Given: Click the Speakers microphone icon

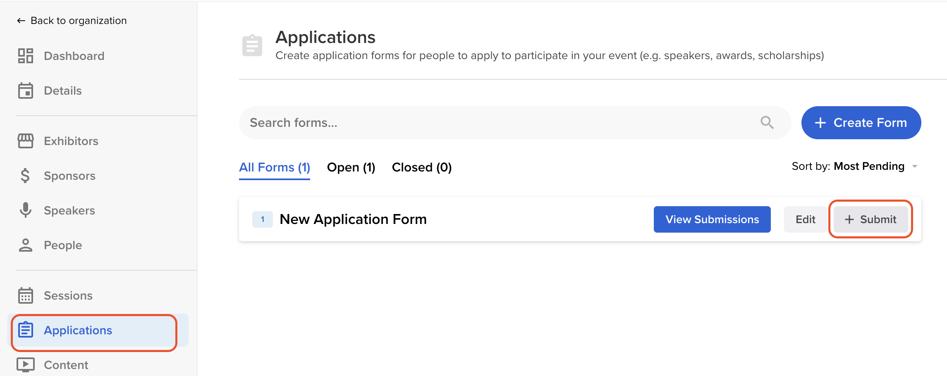Looking at the screenshot, I should tap(26, 210).
